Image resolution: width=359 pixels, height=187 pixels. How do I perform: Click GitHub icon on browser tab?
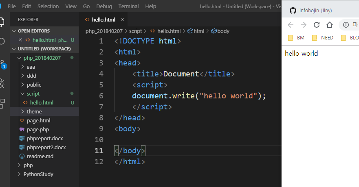(293, 11)
